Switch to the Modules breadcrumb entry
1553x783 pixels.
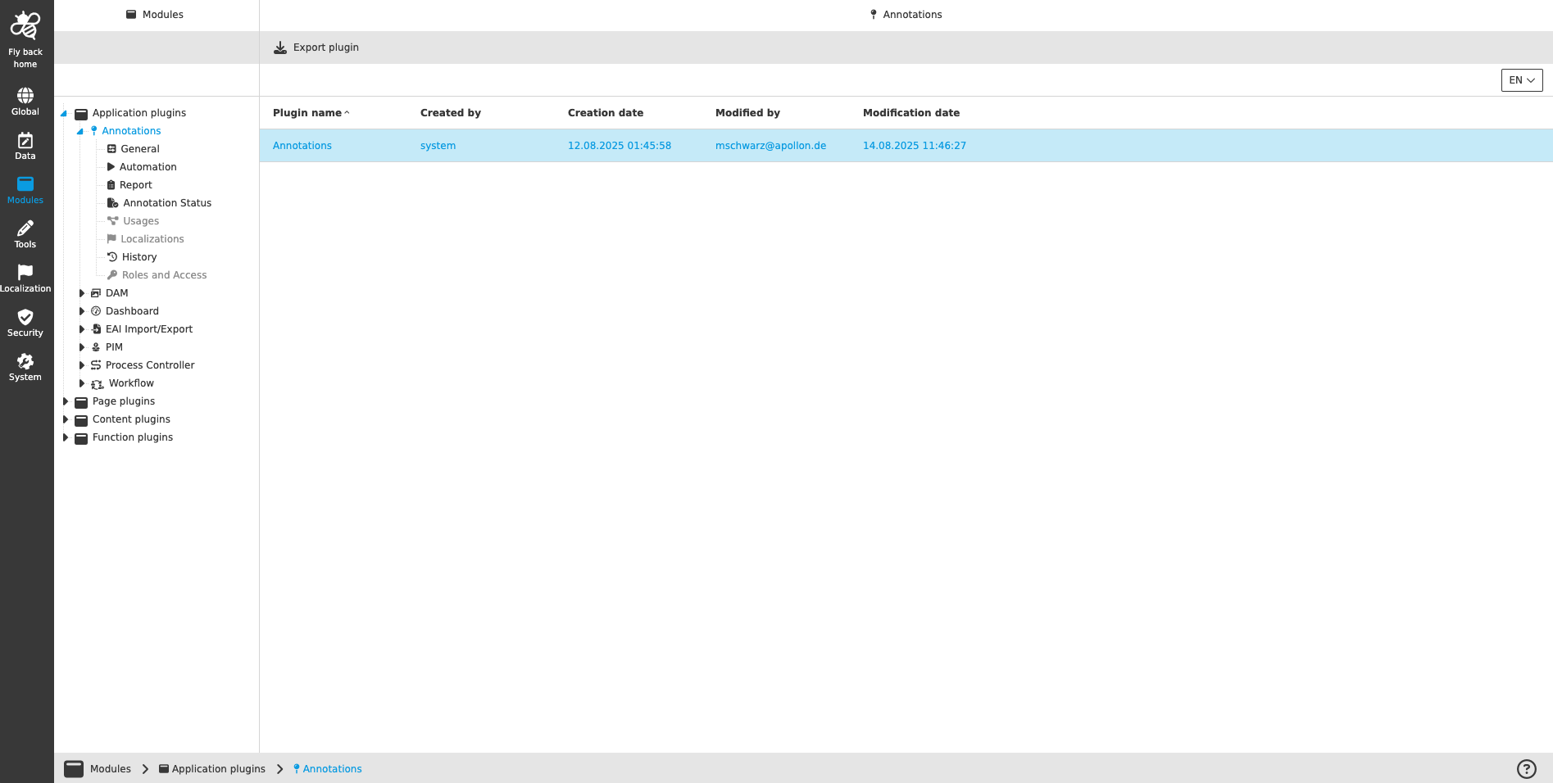[111, 768]
